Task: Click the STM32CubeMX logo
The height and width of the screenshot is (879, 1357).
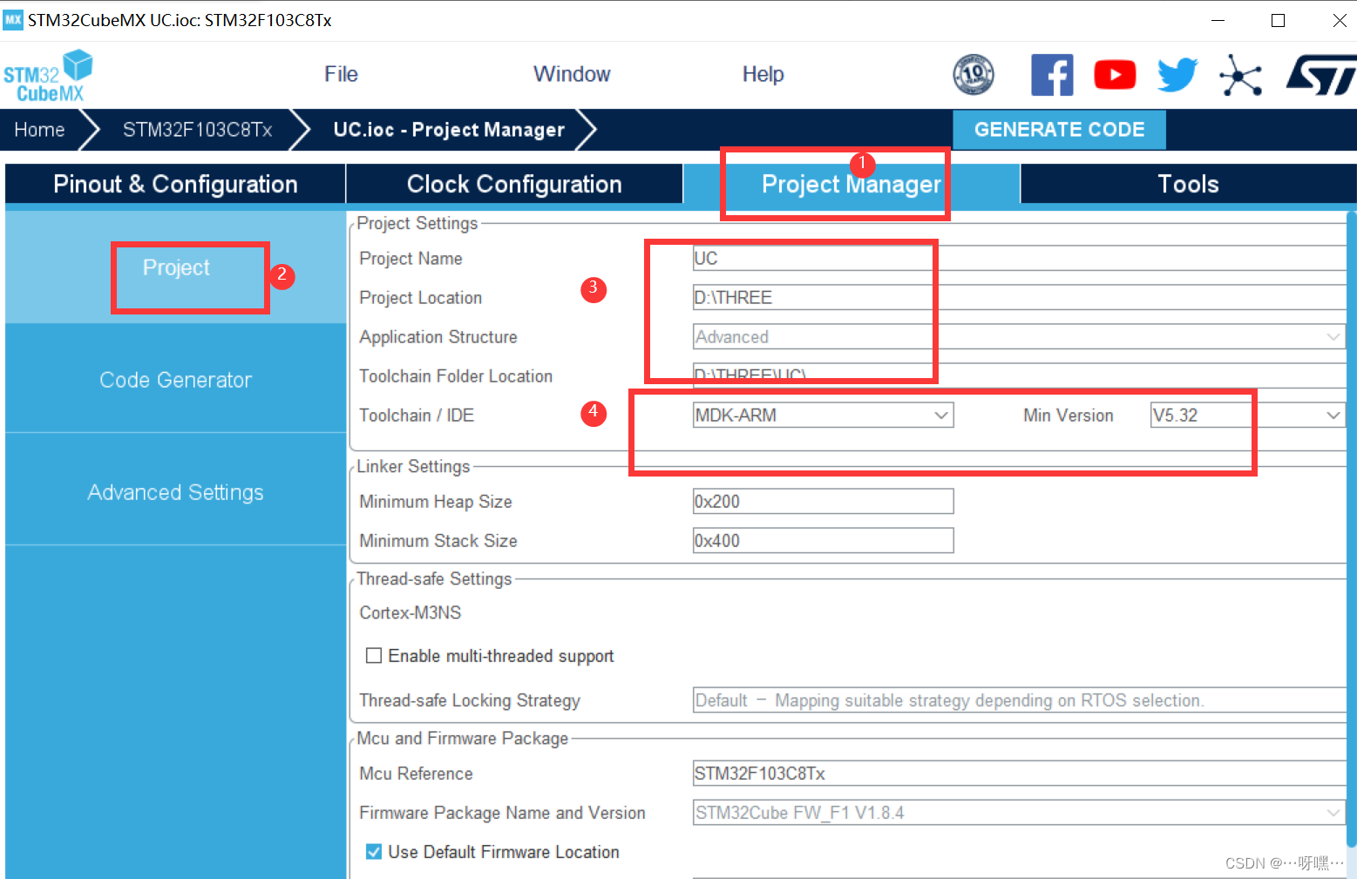Action: tap(48, 76)
